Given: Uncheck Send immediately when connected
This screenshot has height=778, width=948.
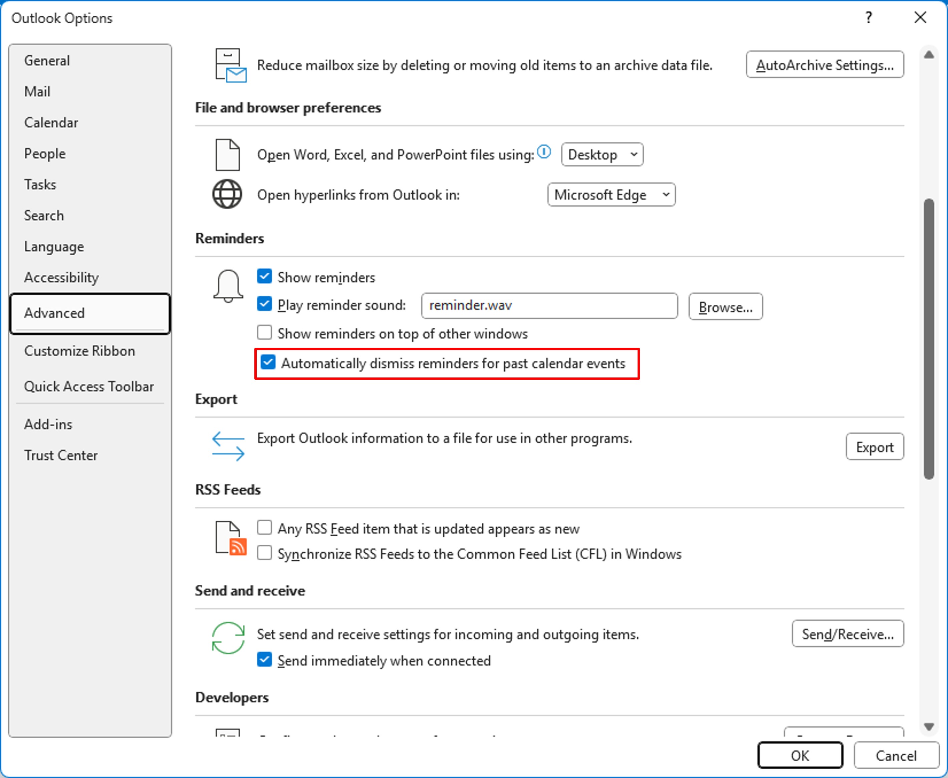Looking at the screenshot, I should pyautogui.click(x=264, y=660).
